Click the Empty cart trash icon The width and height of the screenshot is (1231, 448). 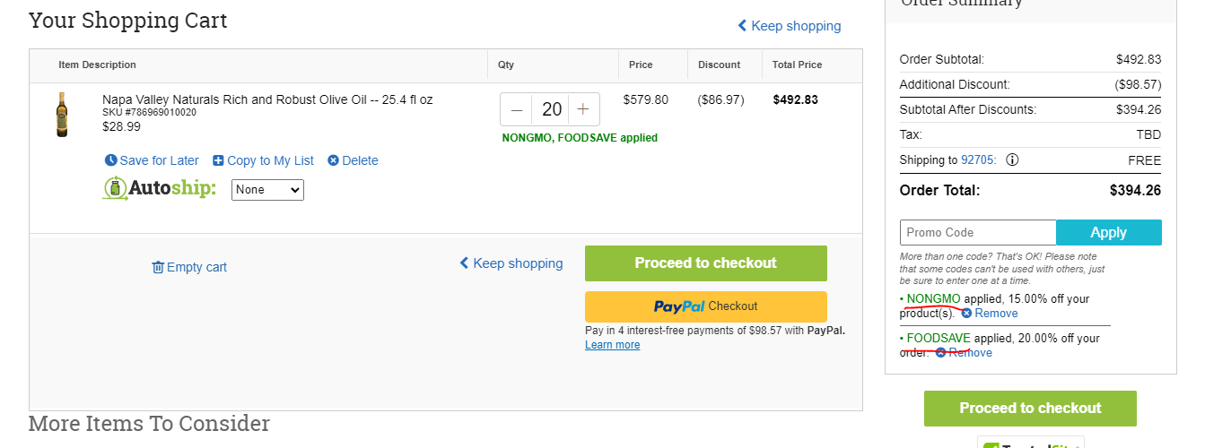click(158, 267)
